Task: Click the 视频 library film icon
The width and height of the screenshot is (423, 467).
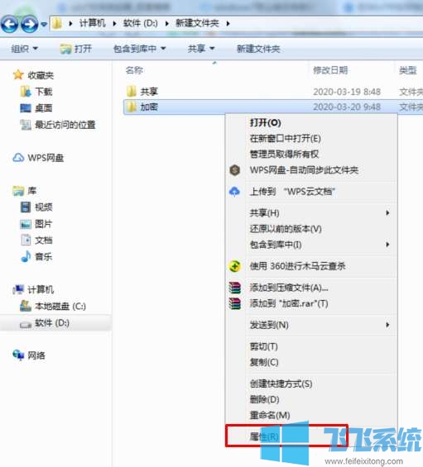Action: 26,207
